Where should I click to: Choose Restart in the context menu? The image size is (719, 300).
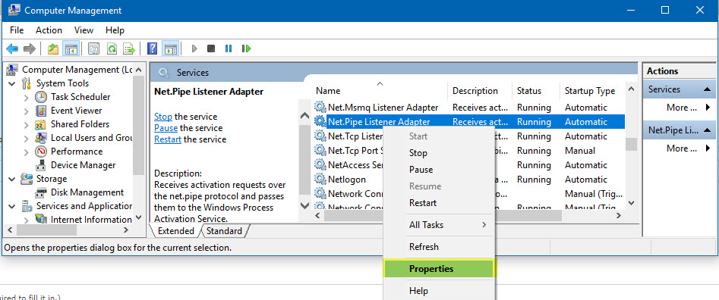440,203
